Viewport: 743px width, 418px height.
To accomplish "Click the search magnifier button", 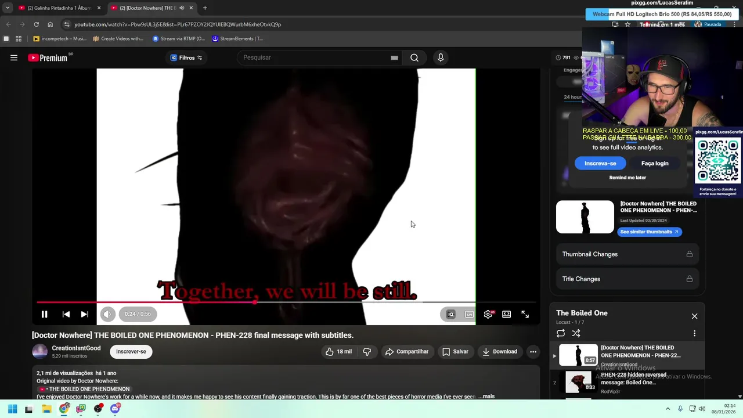I will click(414, 57).
